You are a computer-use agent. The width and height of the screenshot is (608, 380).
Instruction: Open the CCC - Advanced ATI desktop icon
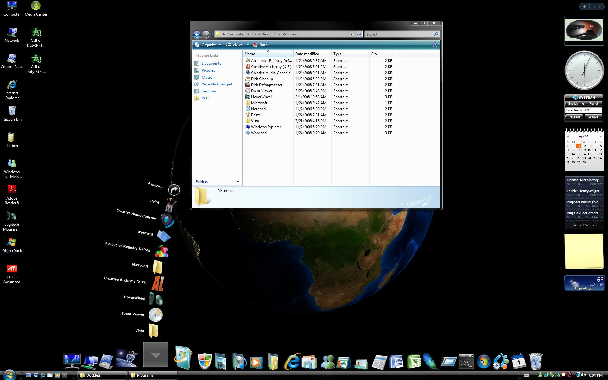pyautogui.click(x=12, y=274)
